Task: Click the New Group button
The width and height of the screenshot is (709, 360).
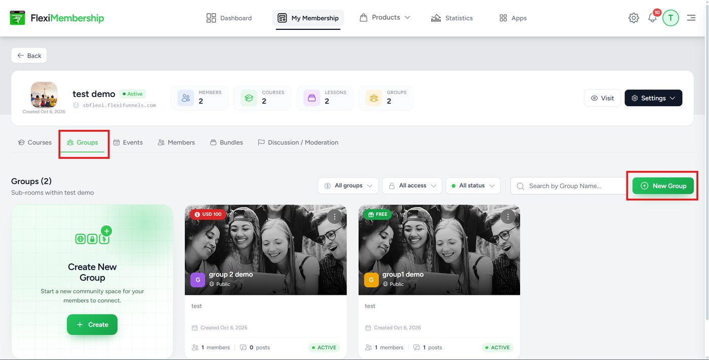Action: (663, 186)
